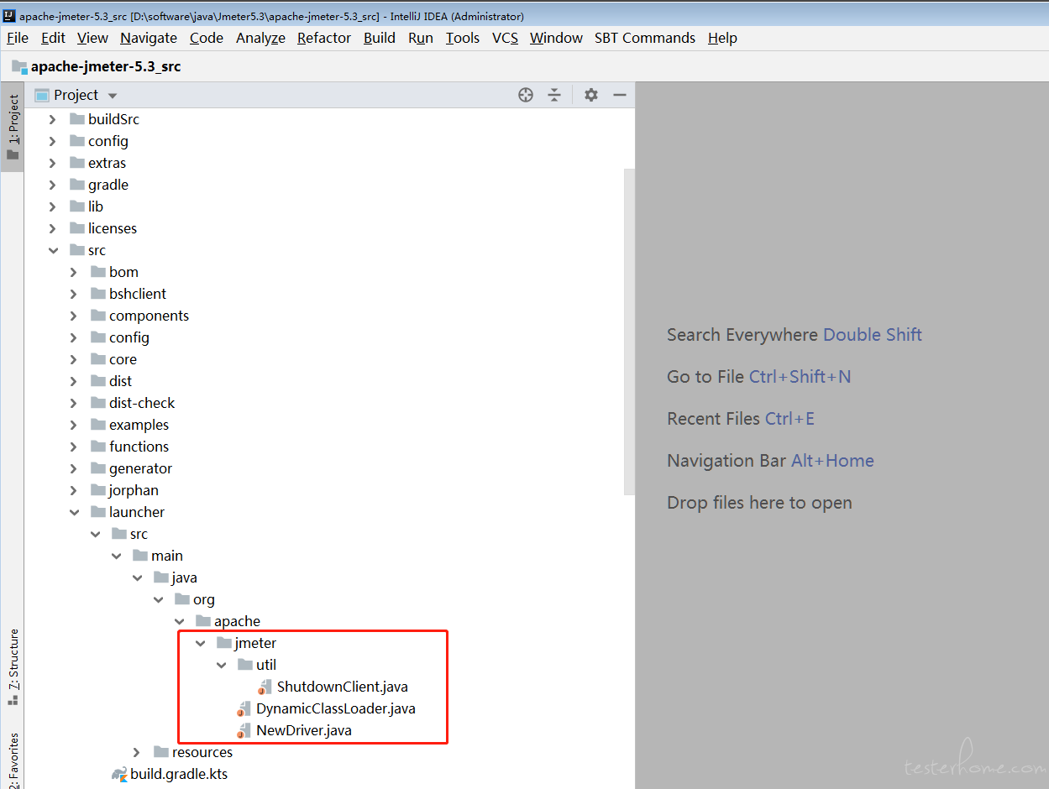Open the Project view dropdown arrow

tap(113, 96)
